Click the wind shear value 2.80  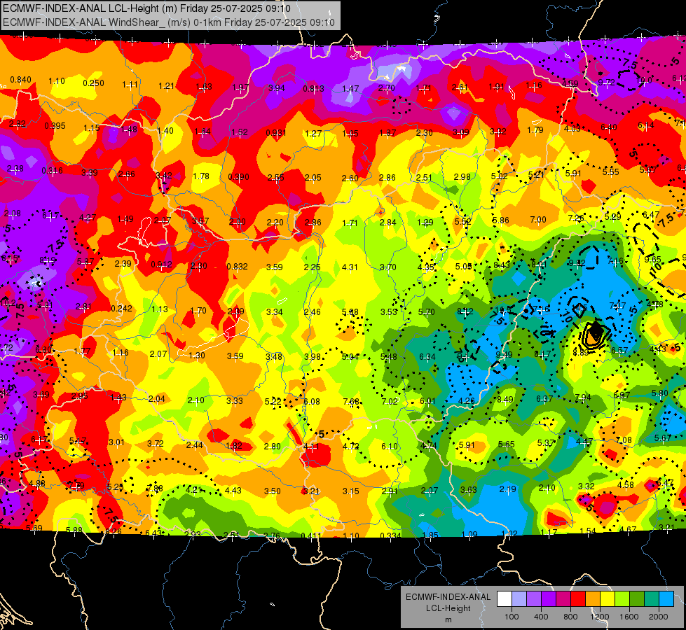point(273,446)
